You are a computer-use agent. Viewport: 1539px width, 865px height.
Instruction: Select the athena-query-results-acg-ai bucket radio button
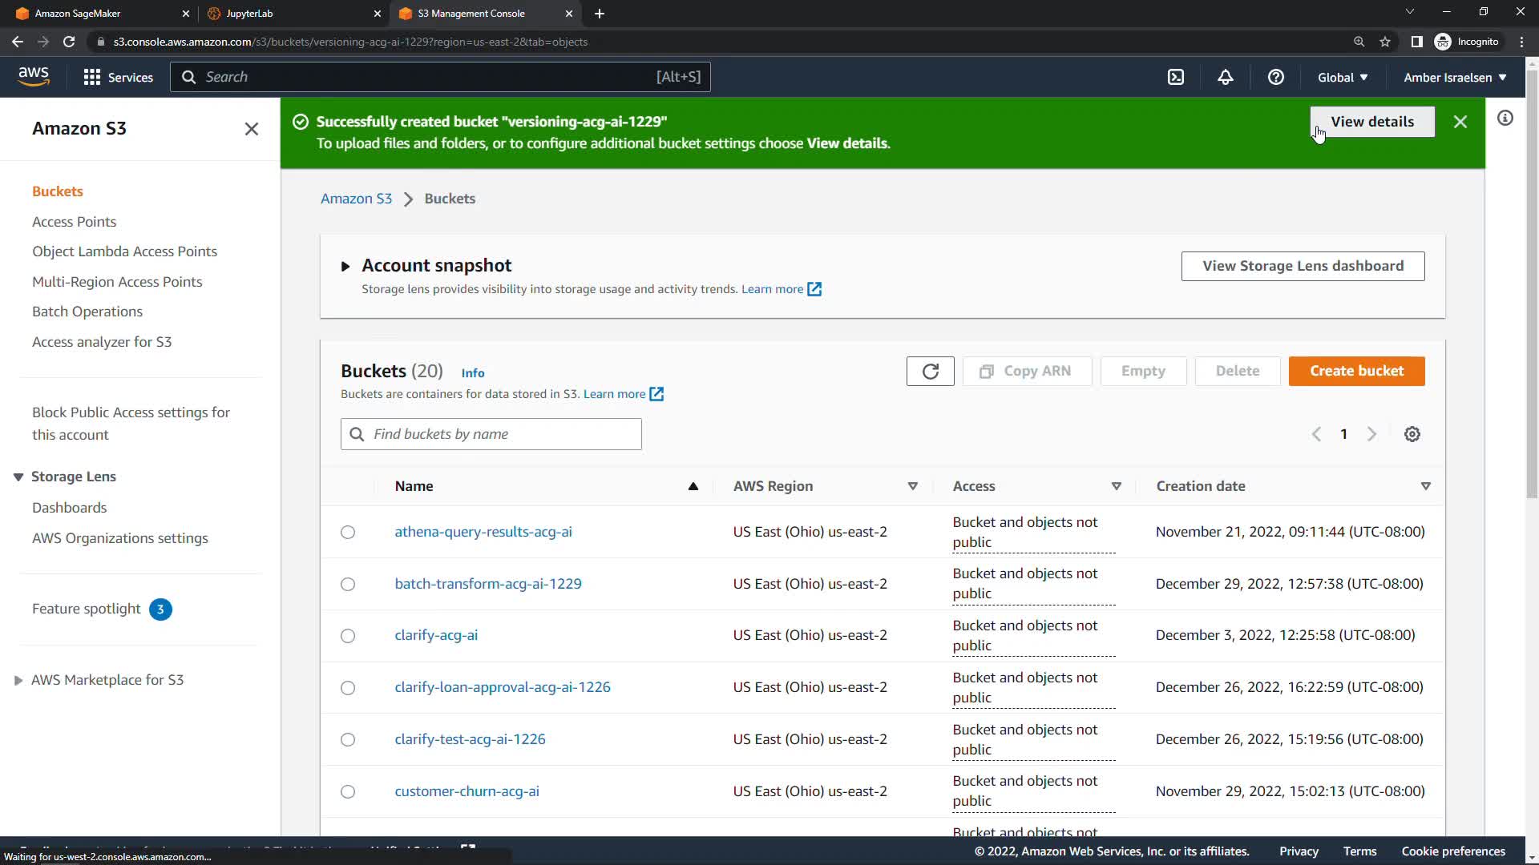(348, 533)
